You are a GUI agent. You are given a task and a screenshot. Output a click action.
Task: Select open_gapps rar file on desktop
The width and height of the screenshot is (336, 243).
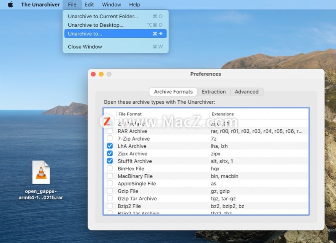41,180
